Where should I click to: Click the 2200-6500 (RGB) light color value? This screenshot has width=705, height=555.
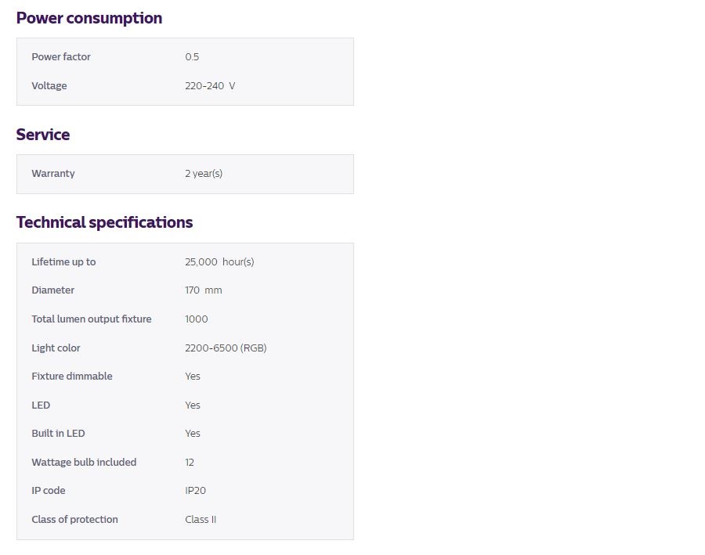tap(226, 348)
